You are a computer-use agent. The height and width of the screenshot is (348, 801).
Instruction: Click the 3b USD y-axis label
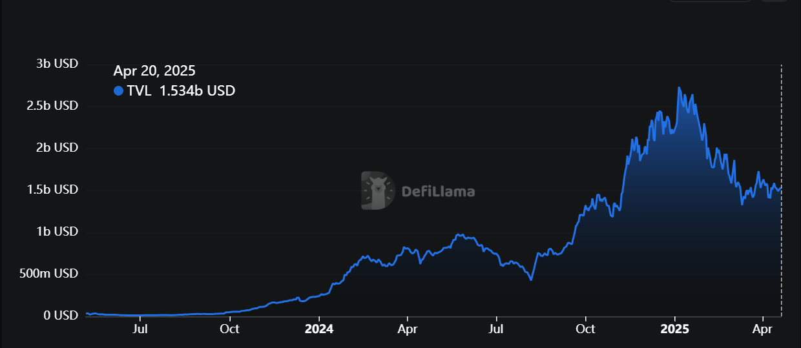coord(57,64)
